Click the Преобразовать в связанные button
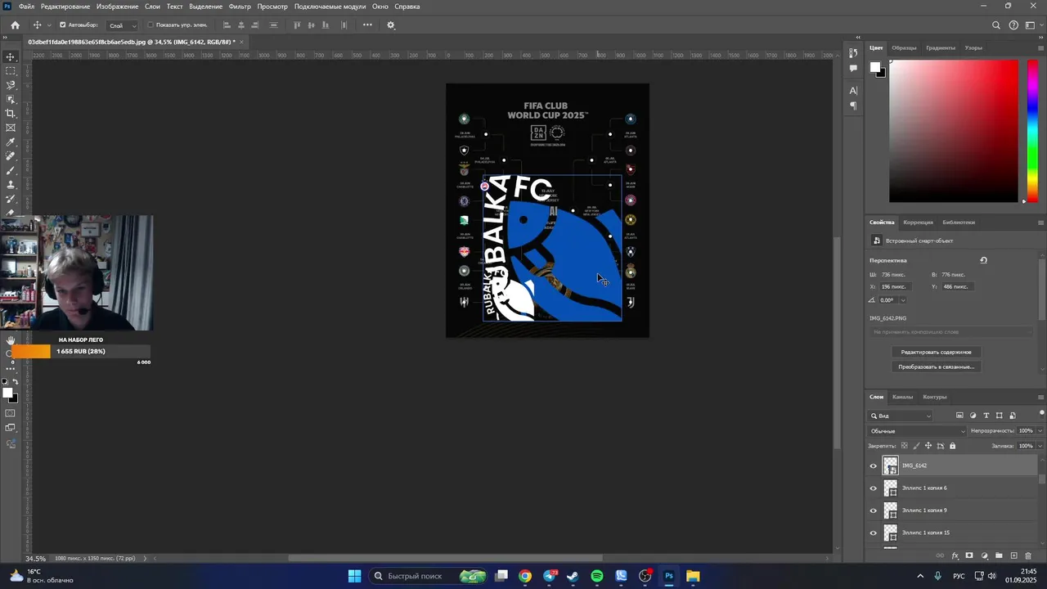The height and width of the screenshot is (589, 1047). [x=936, y=366]
